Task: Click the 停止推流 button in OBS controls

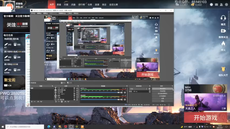Action: click(162, 89)
